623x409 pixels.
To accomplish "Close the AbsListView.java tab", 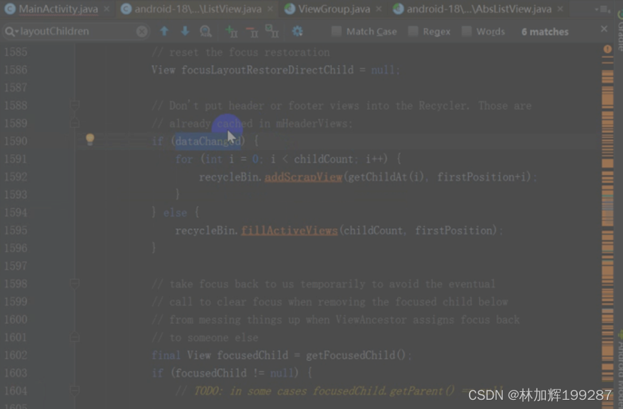I will [560, 8].
